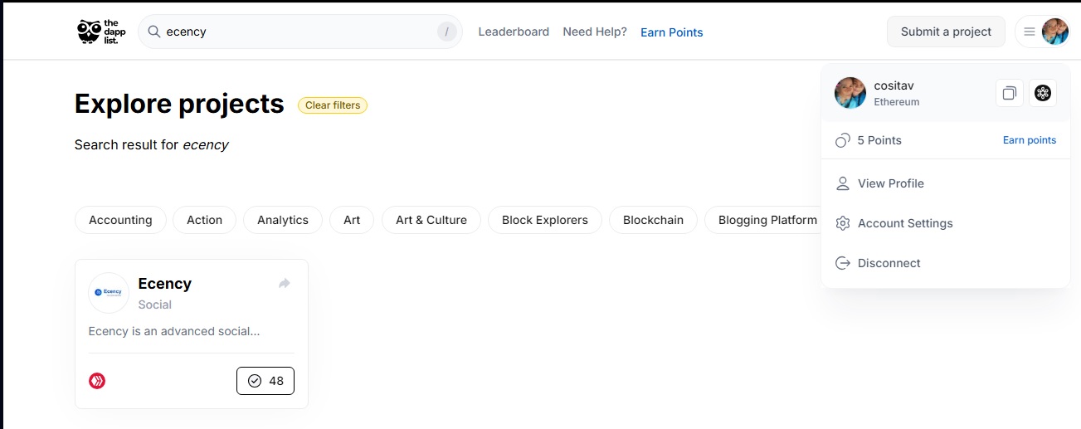
Task: Click the cositav username text
Action: [894, 85]
